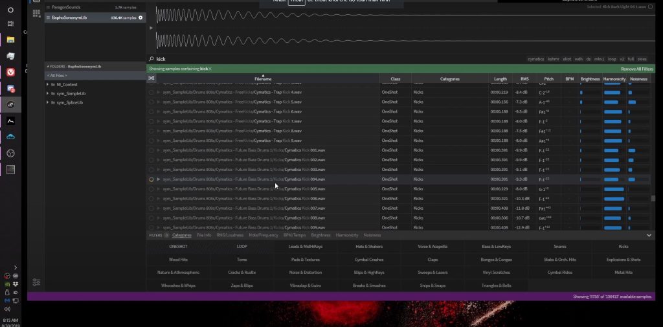Open Task View on taskbar
This screenshot has height=327, width=663.
tap(10, 24)
